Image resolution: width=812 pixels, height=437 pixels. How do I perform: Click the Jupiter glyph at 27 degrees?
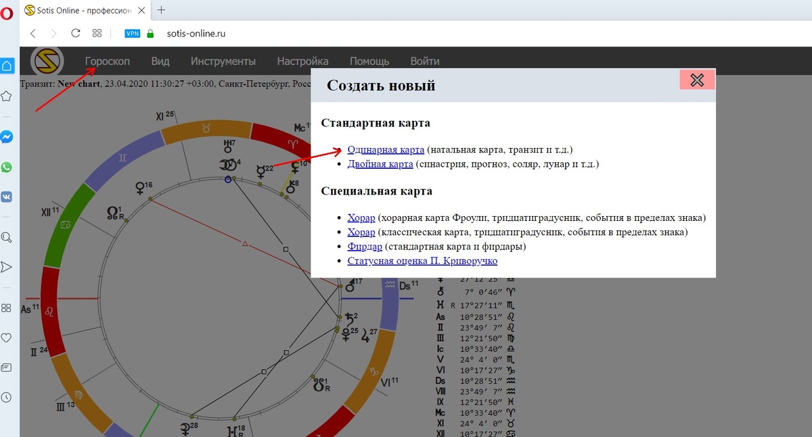coord(367,335)
